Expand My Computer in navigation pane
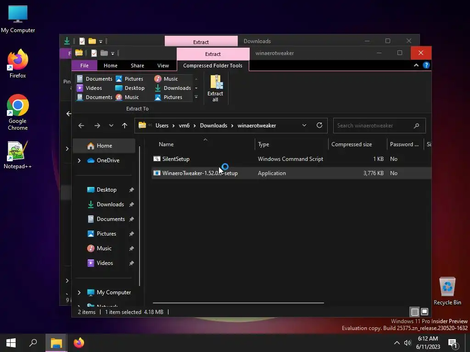Image resolution: width=470 pixels, height=352 pixels. (x=79, y=292)
